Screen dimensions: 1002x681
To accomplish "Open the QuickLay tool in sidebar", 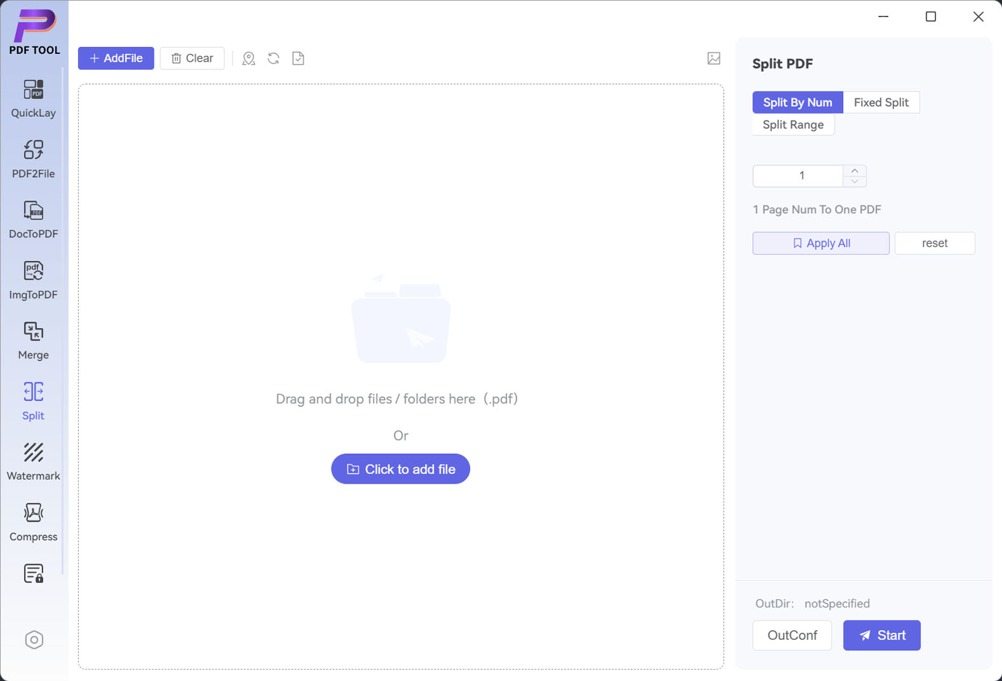I will coord(33,98).
